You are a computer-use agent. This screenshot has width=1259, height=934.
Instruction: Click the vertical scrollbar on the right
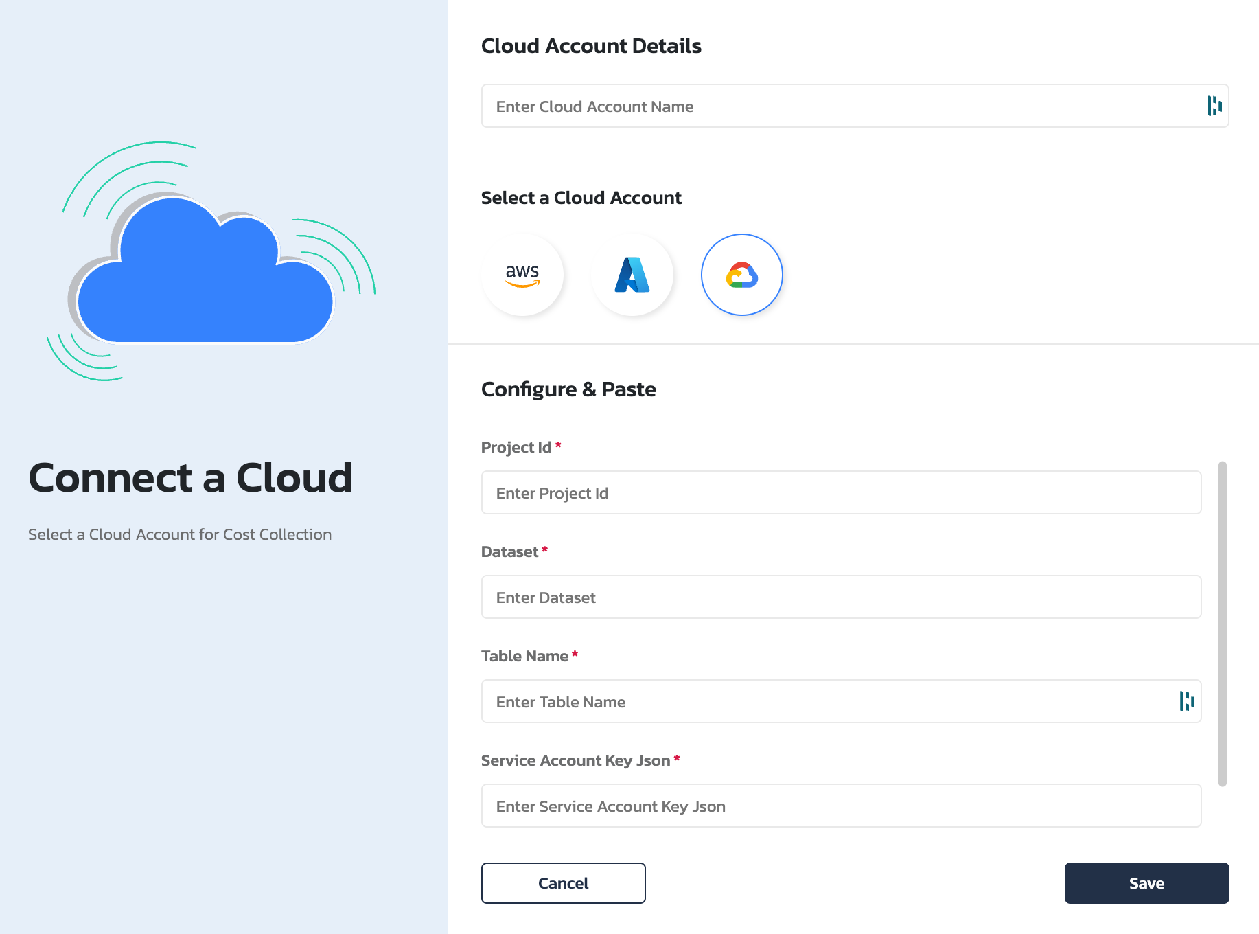[x=1221, y=625]
